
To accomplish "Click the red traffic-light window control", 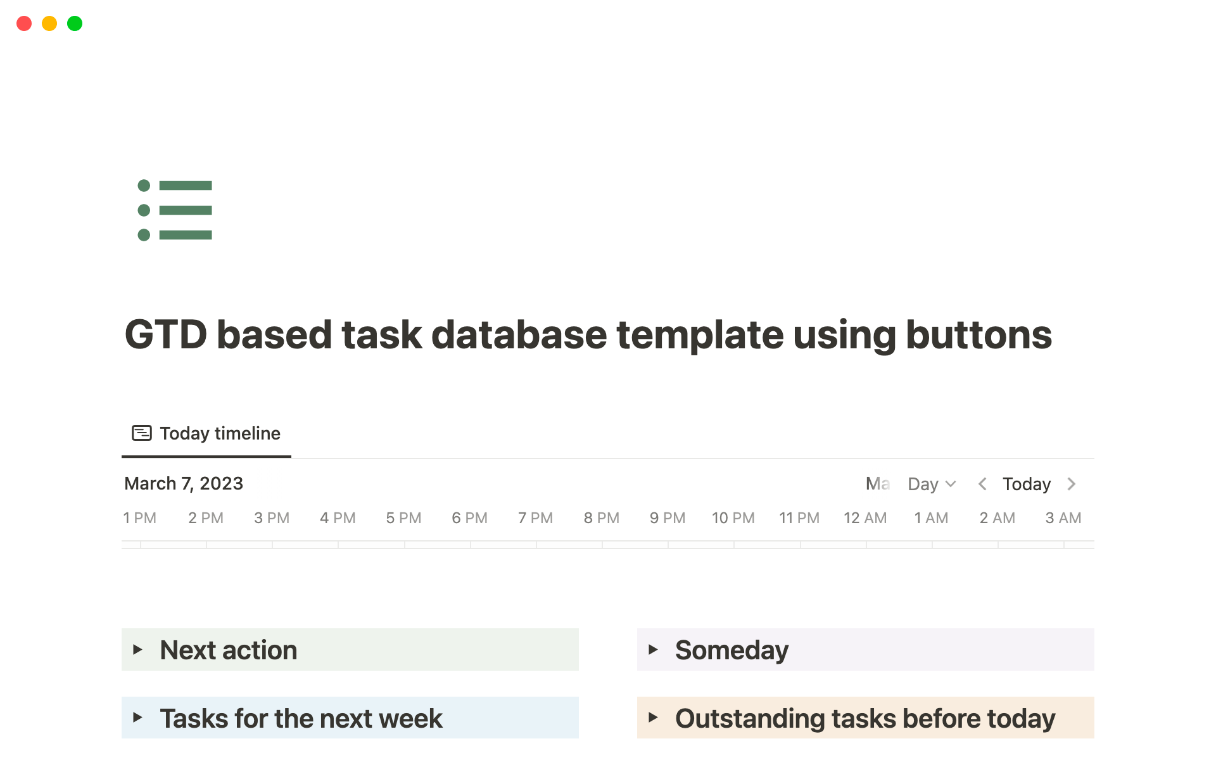I will pyautogui.click(x=24, y=23).
